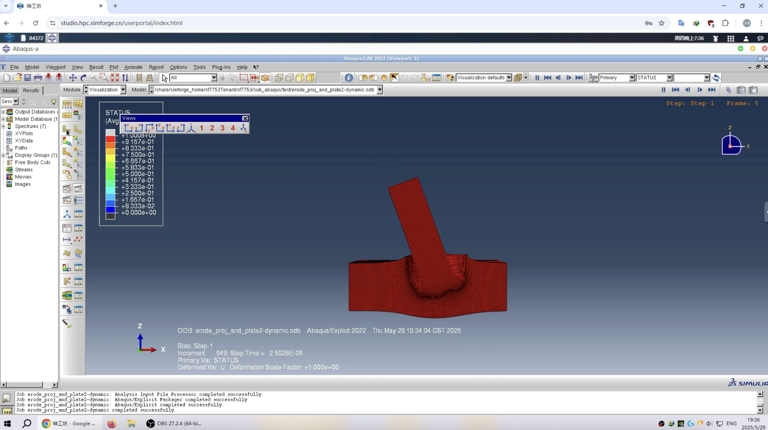Viewport: 768px width, 430px height.
Task: Click the Print icon in toolbar
Action: point(38,78)
